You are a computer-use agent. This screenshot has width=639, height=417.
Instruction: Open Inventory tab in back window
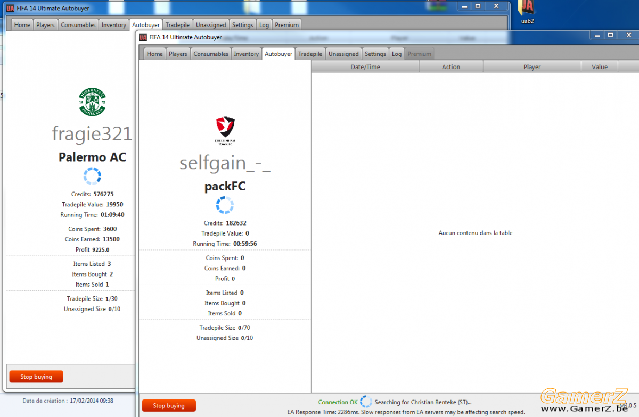[x=113, y=24]
